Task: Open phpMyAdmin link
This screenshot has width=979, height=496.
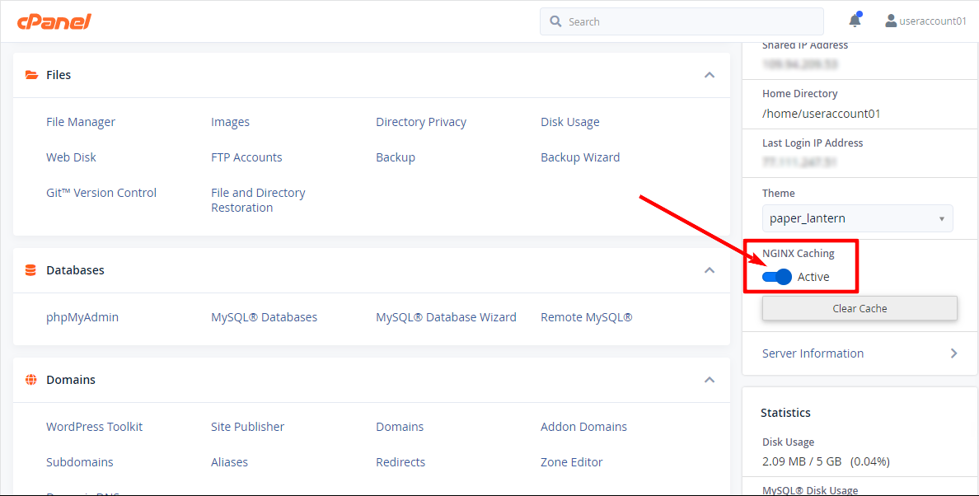Action: 82,317
